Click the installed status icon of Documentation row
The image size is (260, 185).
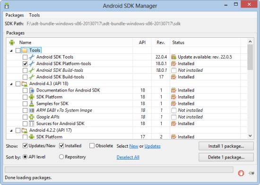click(x=173, y=90)
